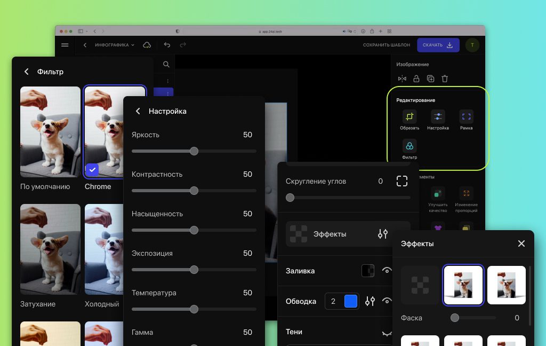Undo the last action
The width and height of the screenshot is (546, 346).
pos(167,45)
